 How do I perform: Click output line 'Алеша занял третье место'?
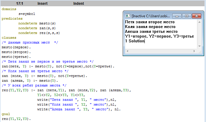151,32
